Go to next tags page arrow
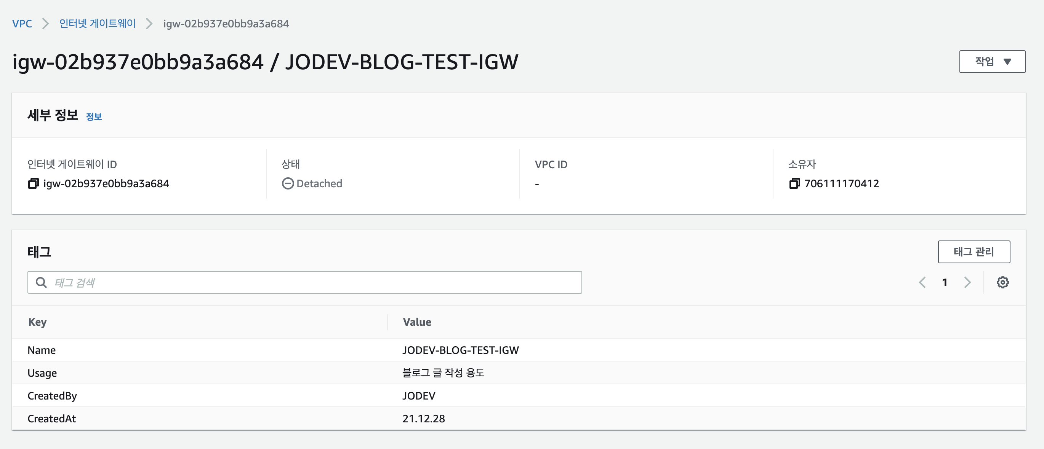The width and height of the screenshot is (1044, 449). tap(967, 282)
